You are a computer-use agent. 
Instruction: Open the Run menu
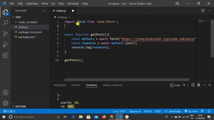point(61,4)
